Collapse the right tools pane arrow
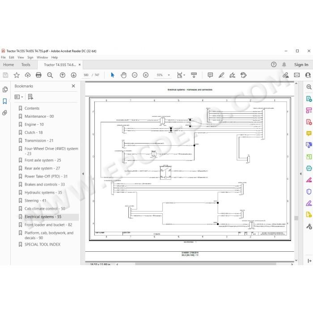Image resolution: width=313 pixels, height=313 pixels. (x=300, y=173)
